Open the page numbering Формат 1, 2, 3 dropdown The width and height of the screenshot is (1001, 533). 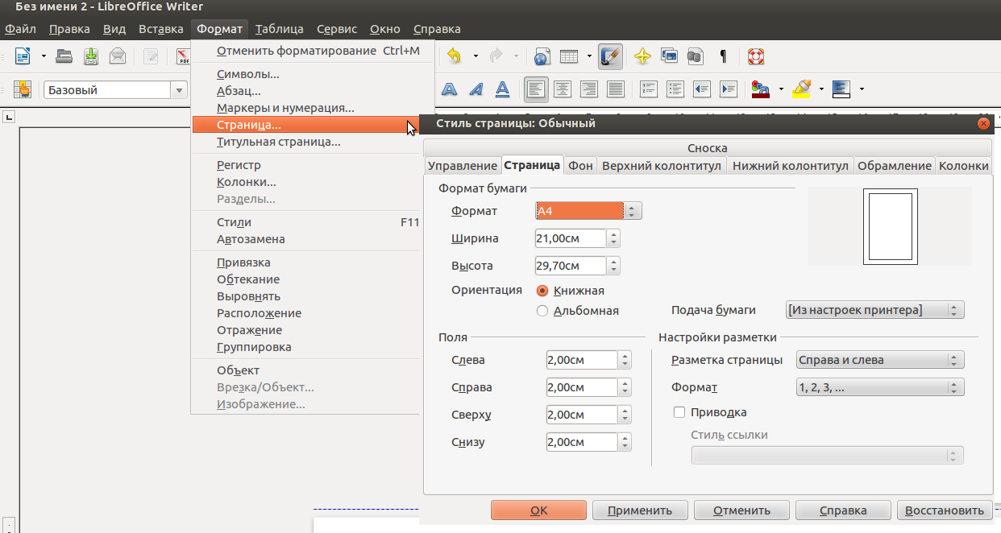pos(879,387)
